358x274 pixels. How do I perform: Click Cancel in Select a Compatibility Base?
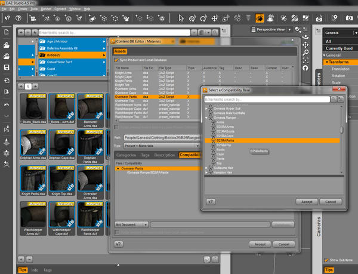click(x=331, y=202)
